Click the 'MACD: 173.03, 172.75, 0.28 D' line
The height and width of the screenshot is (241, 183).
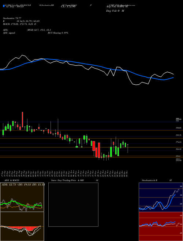19,24
